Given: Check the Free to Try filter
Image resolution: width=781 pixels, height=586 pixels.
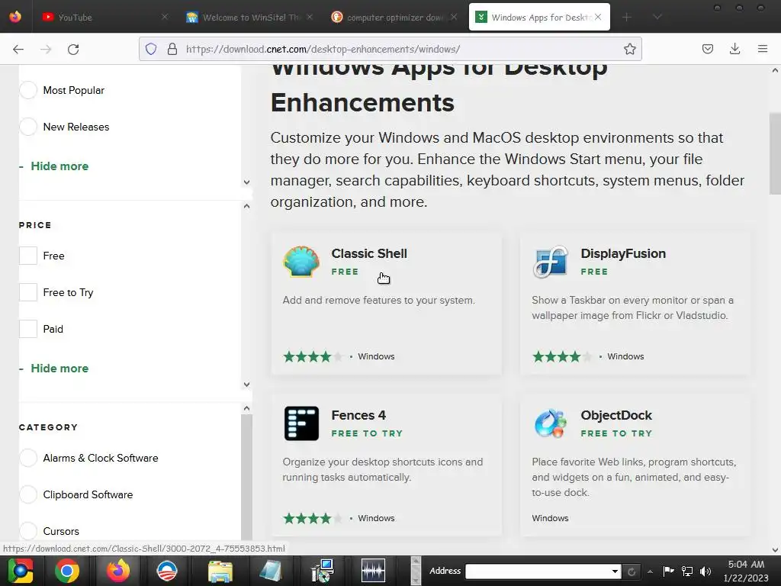Looking at the screenshot, I should [28, 292].
